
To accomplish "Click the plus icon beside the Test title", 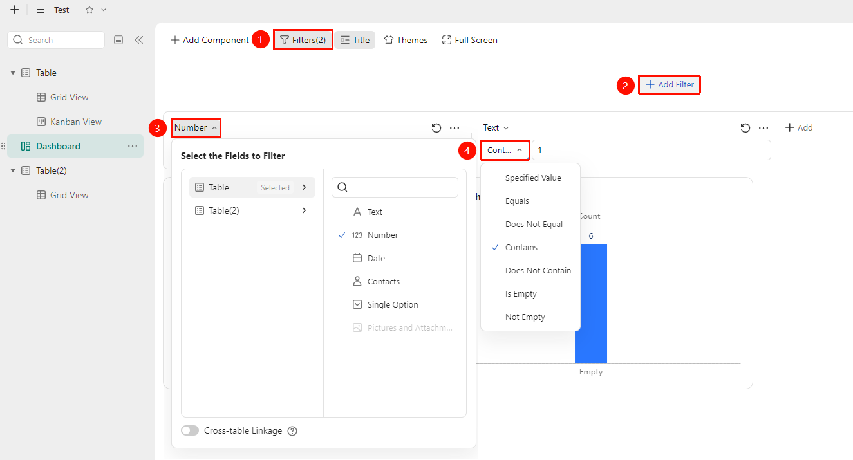I will (x=14, y=10).
